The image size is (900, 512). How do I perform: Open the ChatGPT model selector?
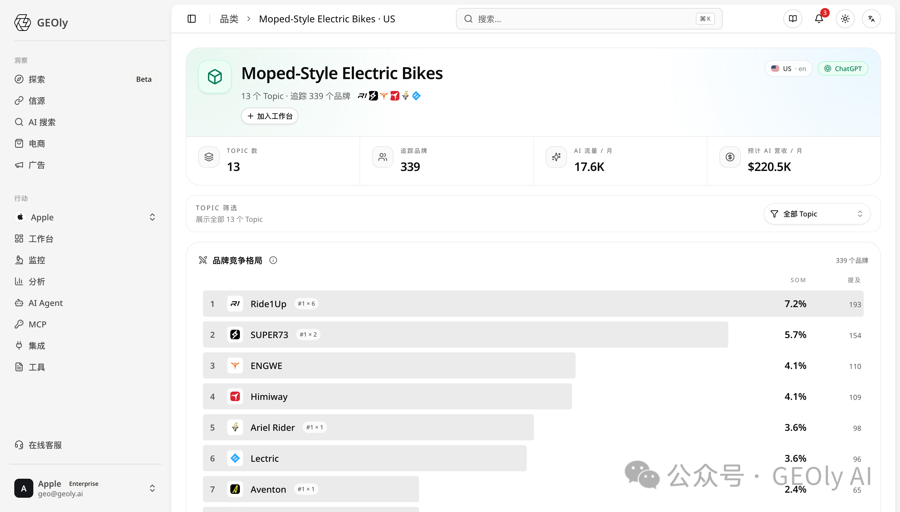[843, 69]
